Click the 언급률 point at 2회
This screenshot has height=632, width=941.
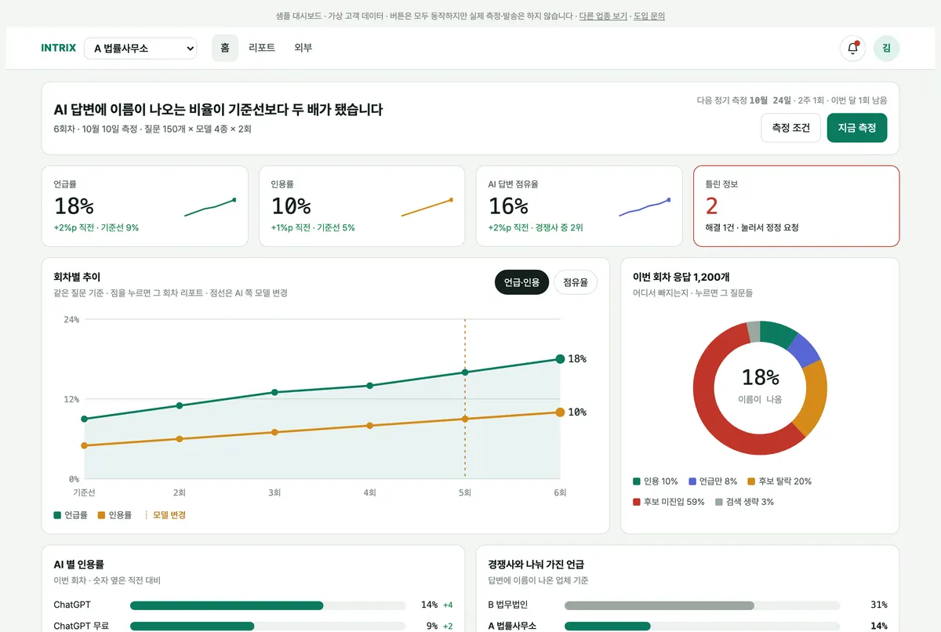point(180,405)
